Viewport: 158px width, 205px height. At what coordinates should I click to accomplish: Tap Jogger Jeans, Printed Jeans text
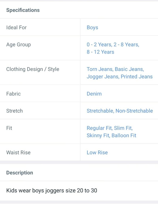click(120, 77)
